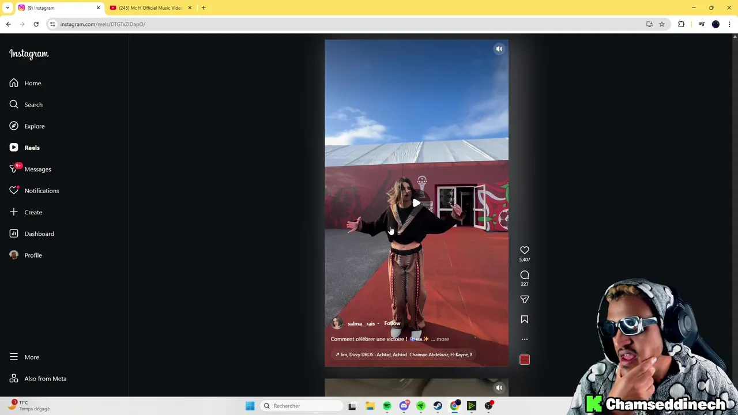Switch to the Instagram browser tab
Screen dimensions: 738x415
(58, 8)
